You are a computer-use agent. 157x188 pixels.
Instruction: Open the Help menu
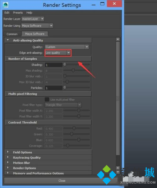[x=29, y=13]
